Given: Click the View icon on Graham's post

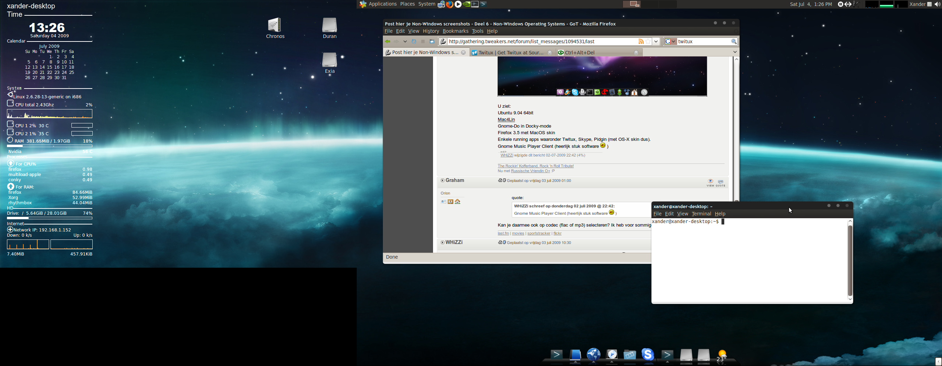Looking at the screenshot, I should [x=710, y=183].
